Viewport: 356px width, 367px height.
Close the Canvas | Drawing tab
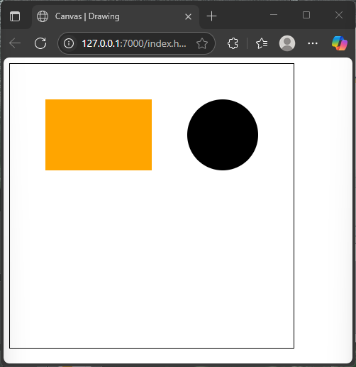tap(188, 16)
